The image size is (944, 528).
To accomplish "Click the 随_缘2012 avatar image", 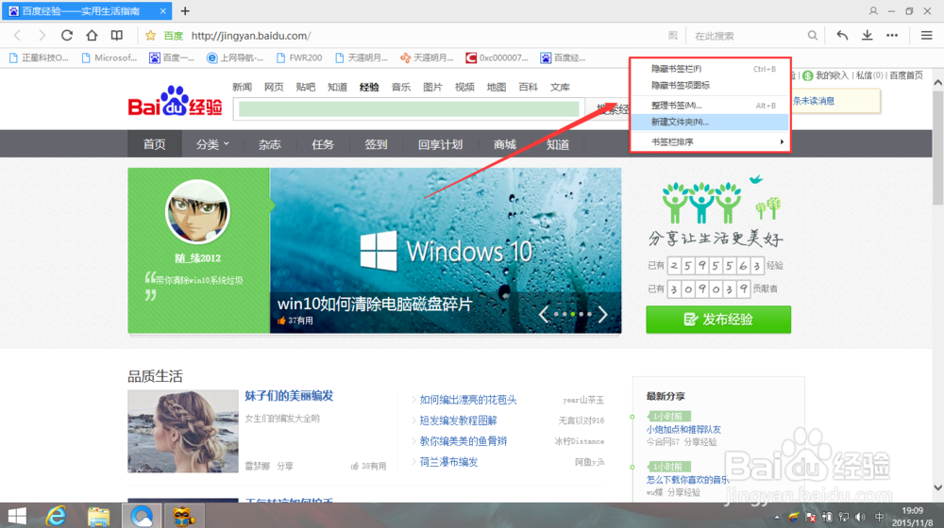I will click(x=197, y=212).
